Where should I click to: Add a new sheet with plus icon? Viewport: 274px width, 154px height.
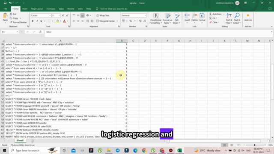(x=32, y=141)
